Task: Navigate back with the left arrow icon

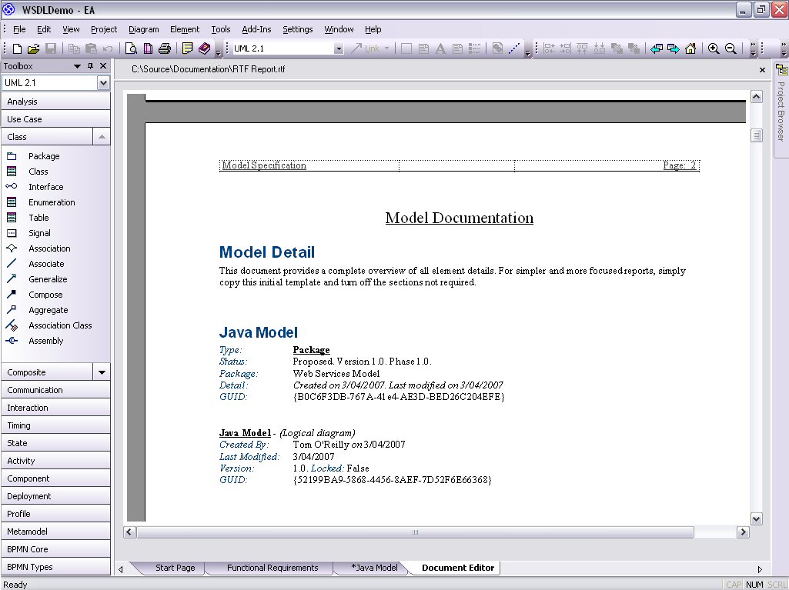Action: coord(656,48)
